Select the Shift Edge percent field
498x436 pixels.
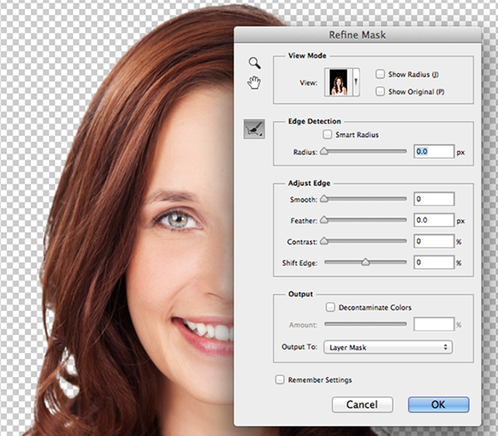pyautogui.click(x=434, y=262)
